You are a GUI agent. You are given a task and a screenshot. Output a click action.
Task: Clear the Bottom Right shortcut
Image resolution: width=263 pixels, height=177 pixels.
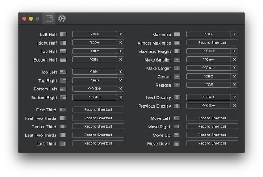click(x=121, y=97)
